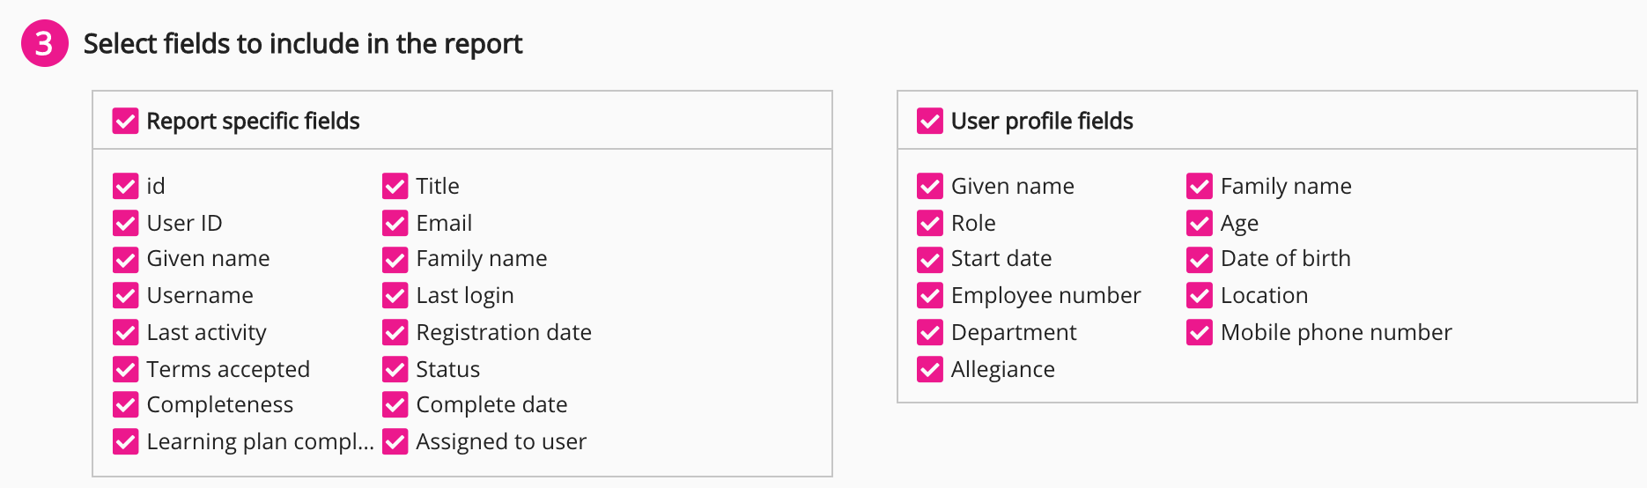Uncheck Last login field
This screenshot has height=488, width=1647.
[395, 295]
